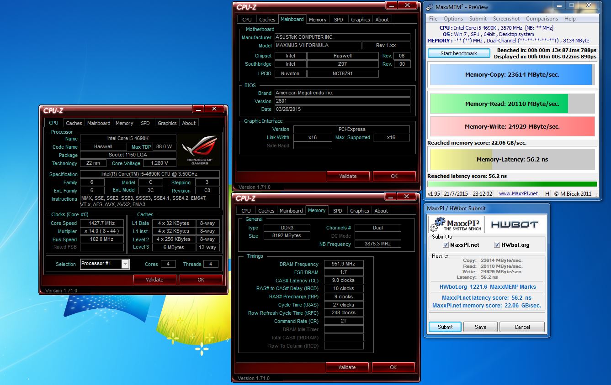Click the Core Speed value 1427.7 MHz

click(102, 223)
